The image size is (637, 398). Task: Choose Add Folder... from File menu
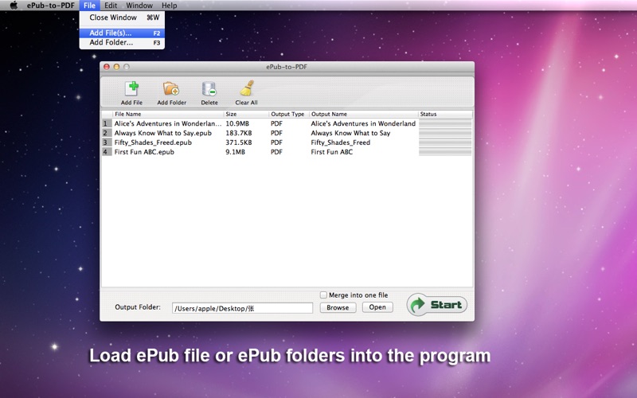[x=122, y=42]
